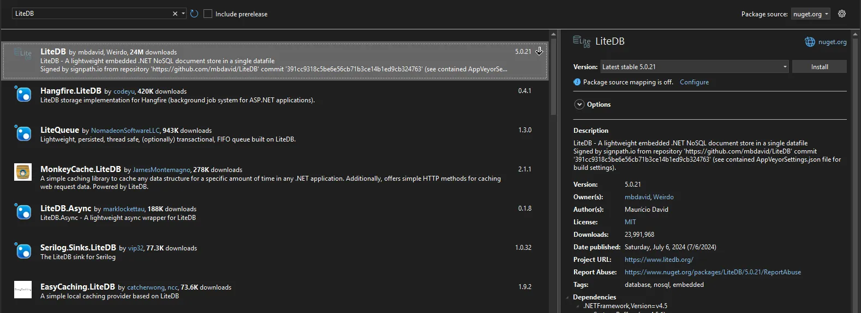Click the package source mapping info icon

577,82
